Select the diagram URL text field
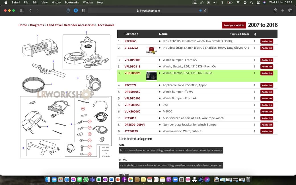This screenshot has width=296, height=185. [x=171, y=150]
